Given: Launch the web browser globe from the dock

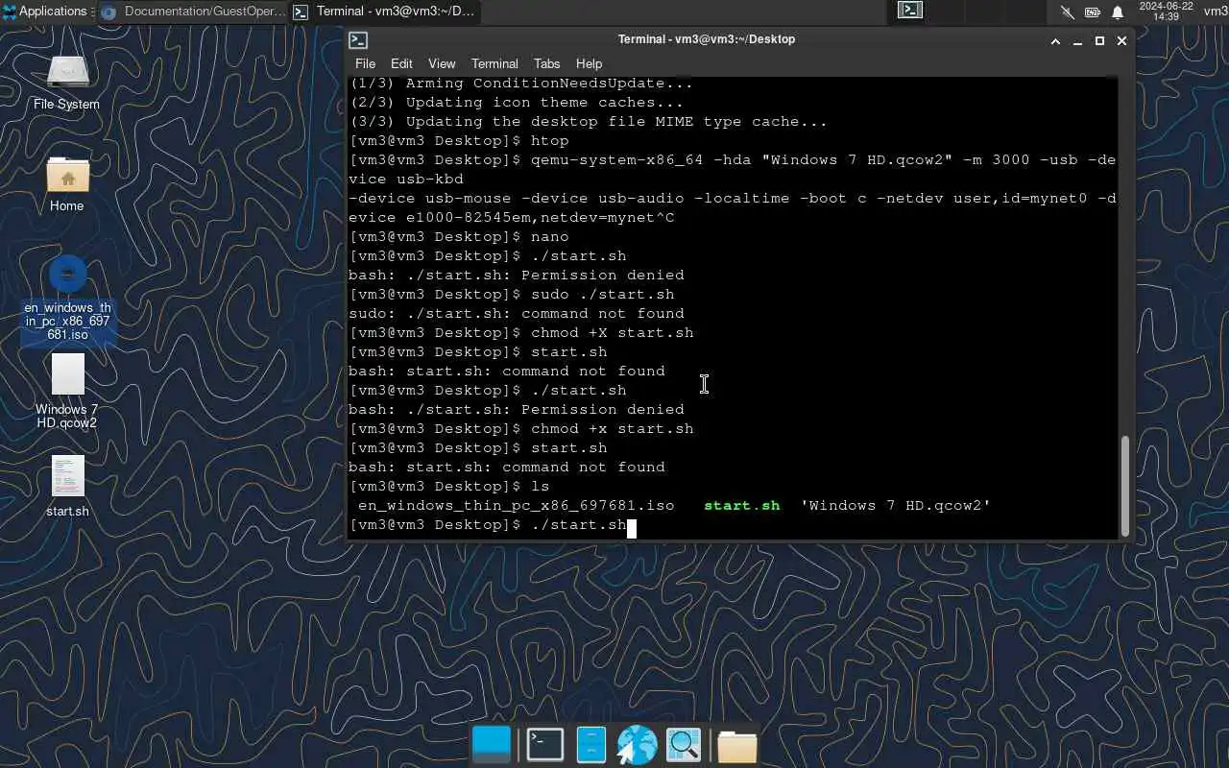Looking at the screenshot, I should click(637, 745).
